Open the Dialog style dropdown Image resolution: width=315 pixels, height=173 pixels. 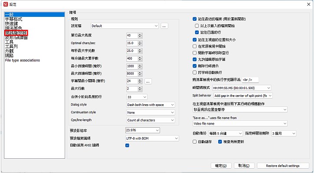[150, 105]
